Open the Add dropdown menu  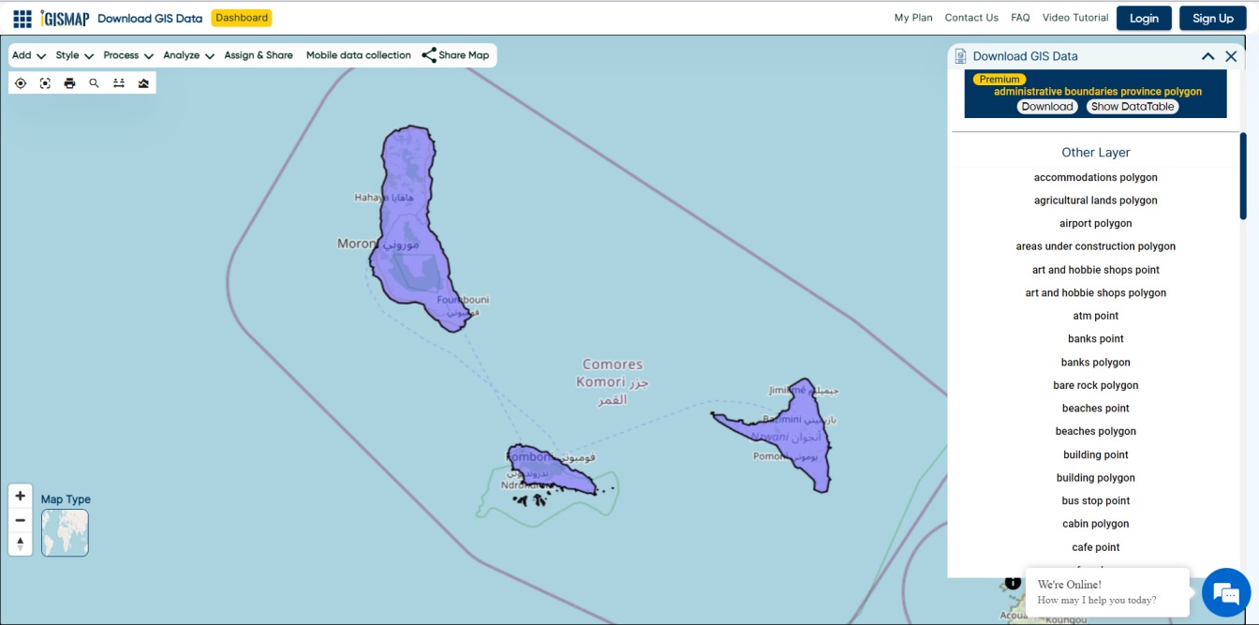pyautogui.click(x=26, y=54)
